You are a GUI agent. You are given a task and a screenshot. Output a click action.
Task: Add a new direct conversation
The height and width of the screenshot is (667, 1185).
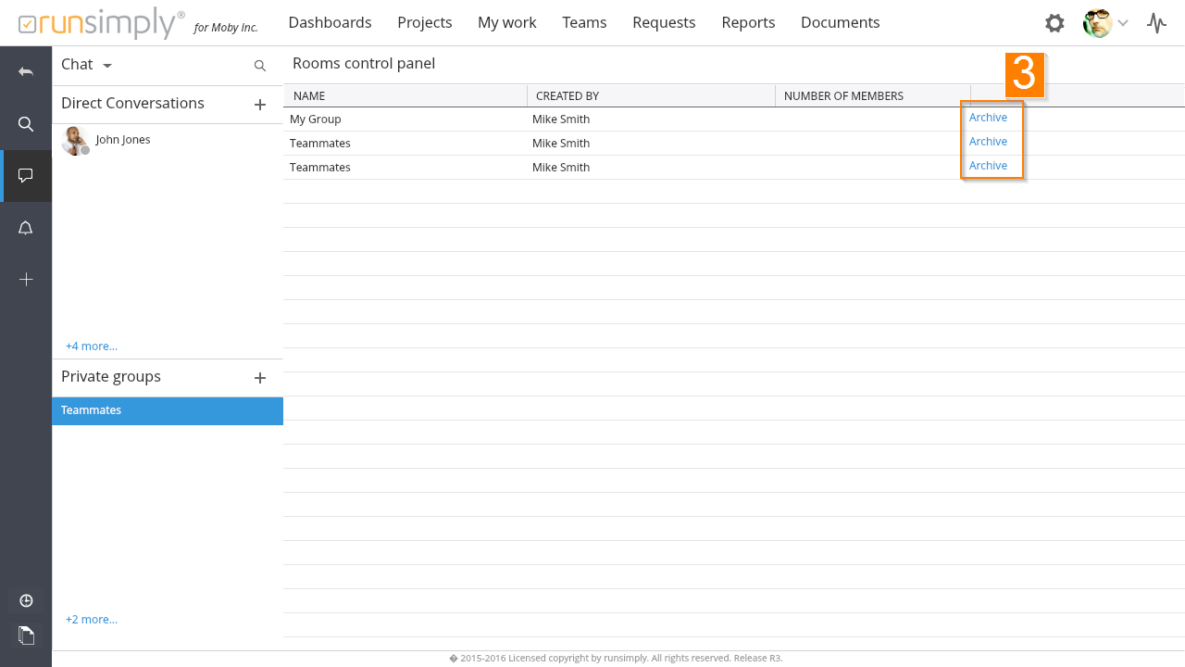(260, 105)
